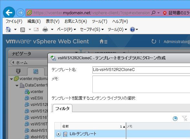Screen dimensions: 190x139
Task: Select the Lib-テンプレート radio button
Action: click(58, 134)
